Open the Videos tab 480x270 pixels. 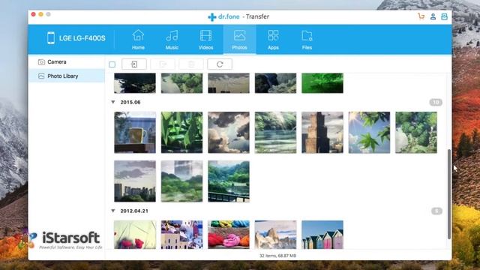[205, 40]
